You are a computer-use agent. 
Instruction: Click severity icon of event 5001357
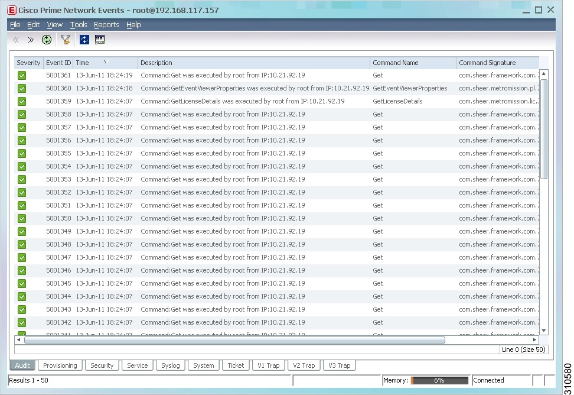[22, 128]
